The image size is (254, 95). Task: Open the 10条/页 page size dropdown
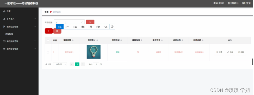point(60,64)
